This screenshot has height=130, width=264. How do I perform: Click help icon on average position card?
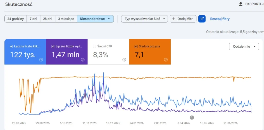166,60
